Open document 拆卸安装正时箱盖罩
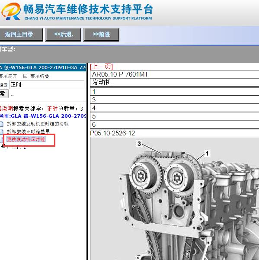This screenshot has width=259, height=260. [29, 132]
